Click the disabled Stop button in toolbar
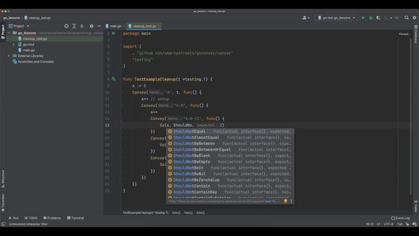The width and height of the screenshot is (419, 236). [x=397, y=18]
